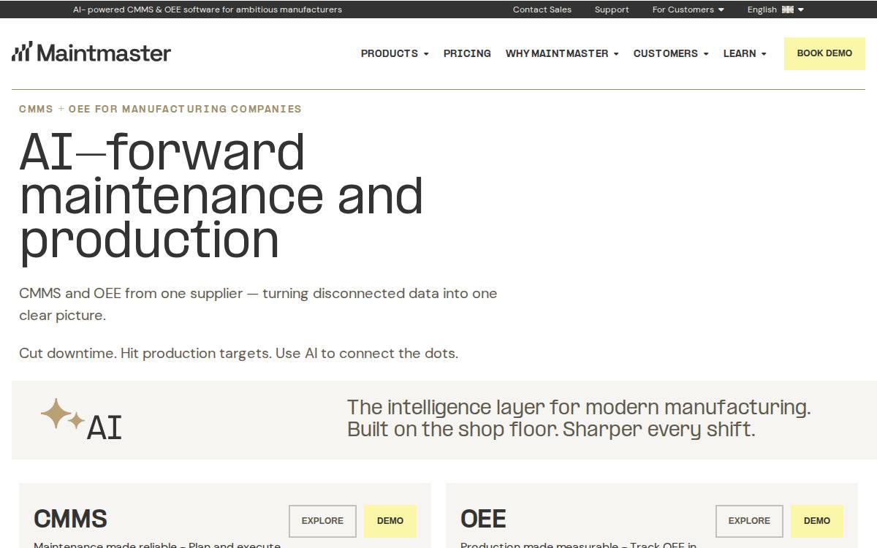Open the English language selector
This screenshot has width=877, height=548.
(775, 9)
